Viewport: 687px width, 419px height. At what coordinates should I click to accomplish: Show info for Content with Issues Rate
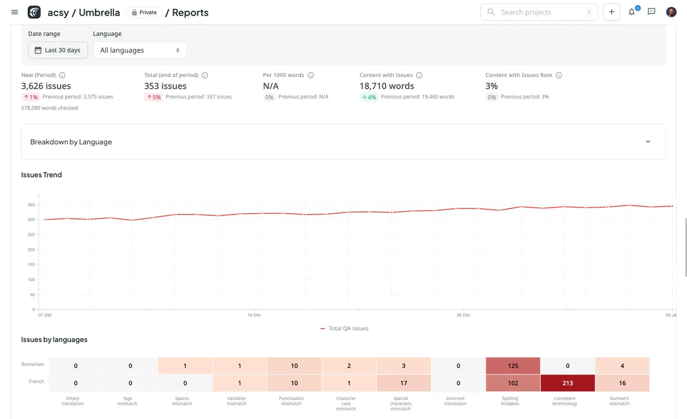[x=559, y=75]
